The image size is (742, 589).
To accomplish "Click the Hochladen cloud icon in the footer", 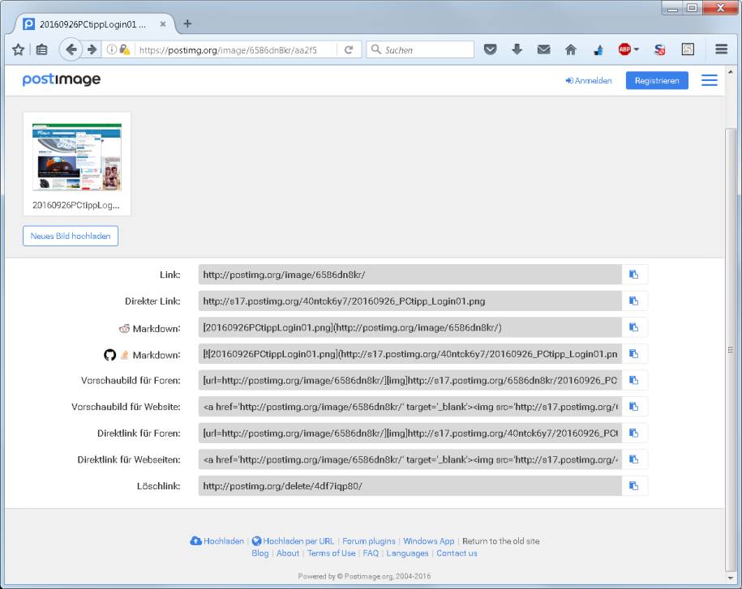I will click(x=196, y=540).
